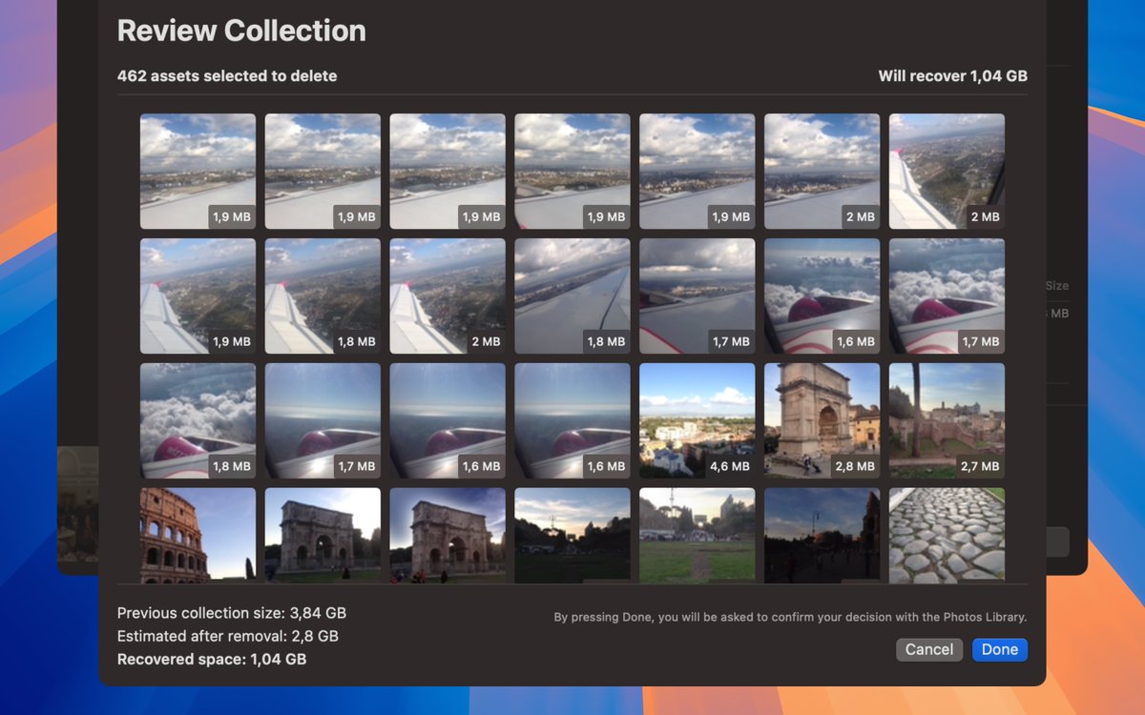Click the Size column header in background window
The image size is (1145, 715).
[1057, 285]
